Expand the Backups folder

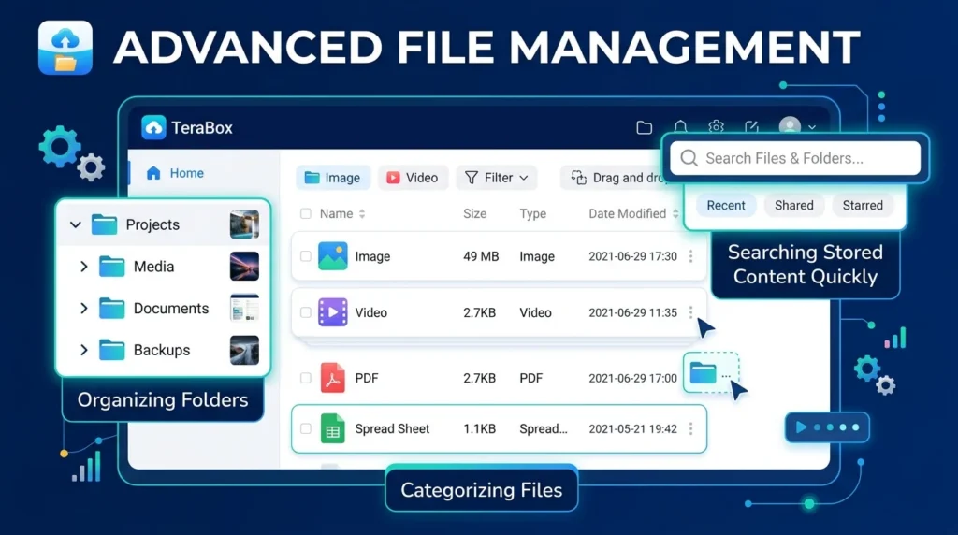pyautogui.click(x=84, y=350)
